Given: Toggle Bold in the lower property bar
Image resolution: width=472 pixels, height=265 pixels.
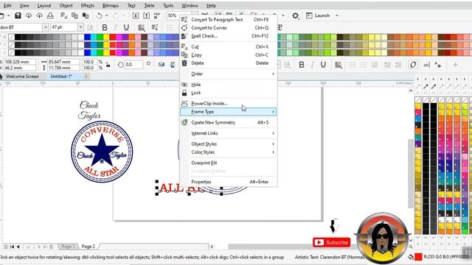Looking at the screenshot, I should (x=302, y=65).
